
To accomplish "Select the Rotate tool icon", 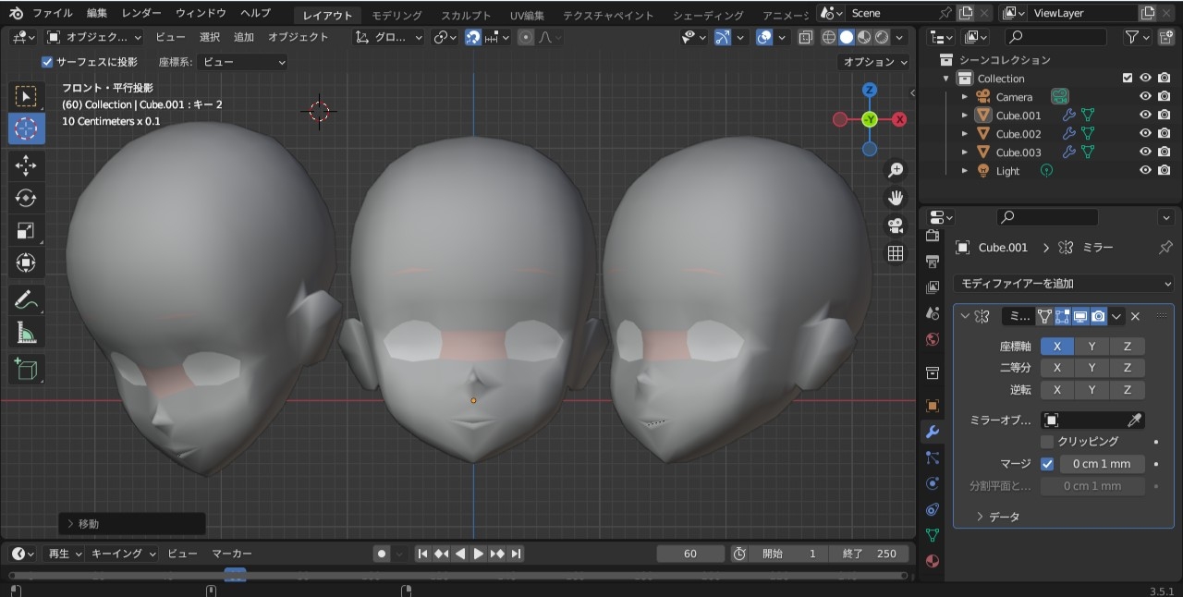I will click(26, 198).
